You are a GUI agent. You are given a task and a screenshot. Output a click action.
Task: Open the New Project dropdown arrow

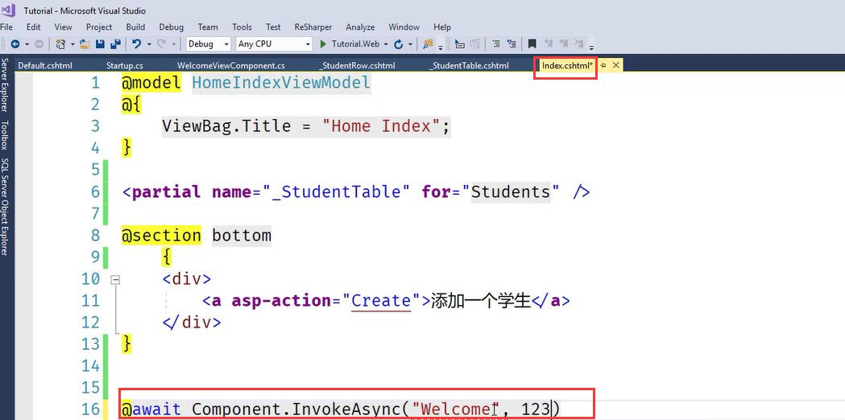72,44
